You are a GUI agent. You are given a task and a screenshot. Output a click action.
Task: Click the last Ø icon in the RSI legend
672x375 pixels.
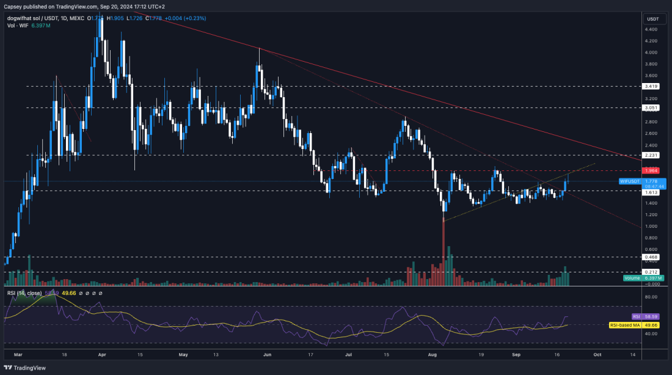click(100, 294)
